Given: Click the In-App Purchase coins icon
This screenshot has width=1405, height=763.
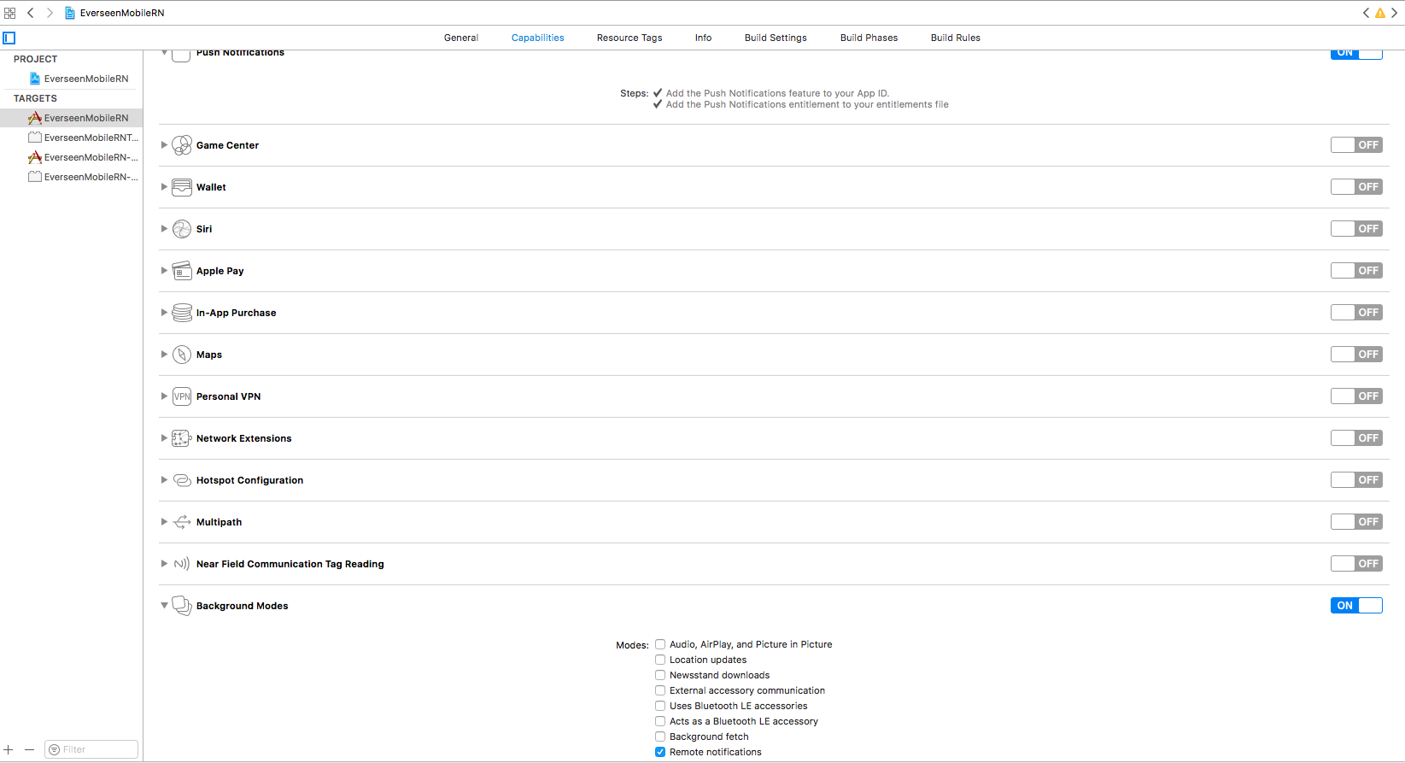Looking at the screenshot, I should [182, 313].
